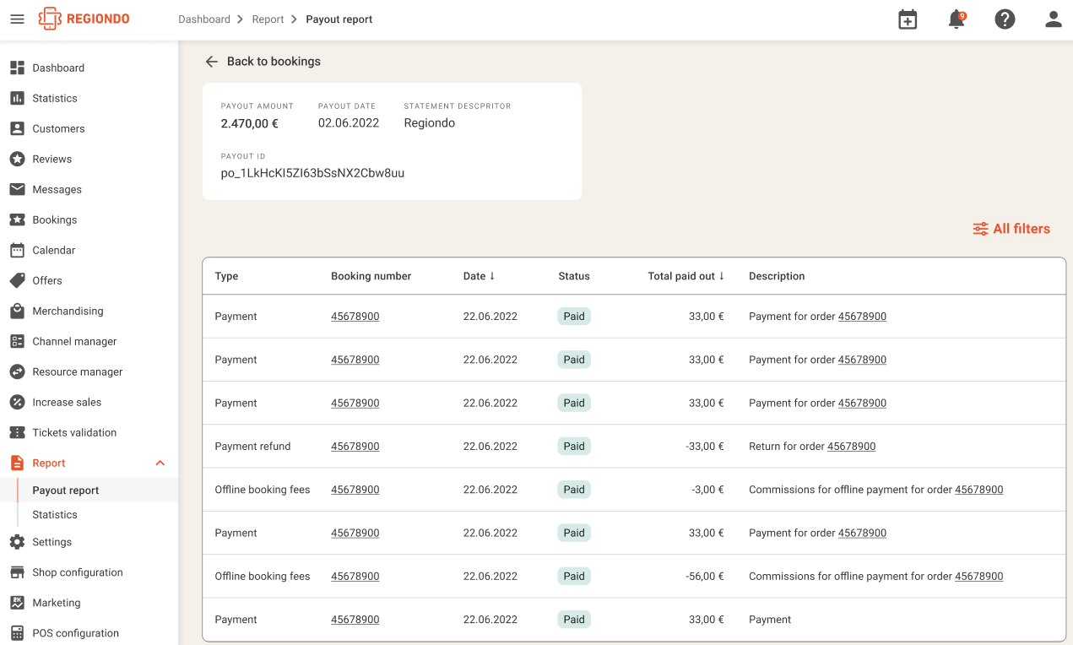Click the Resource manager icon
1073x645 pixels.
tap(17, 371)
